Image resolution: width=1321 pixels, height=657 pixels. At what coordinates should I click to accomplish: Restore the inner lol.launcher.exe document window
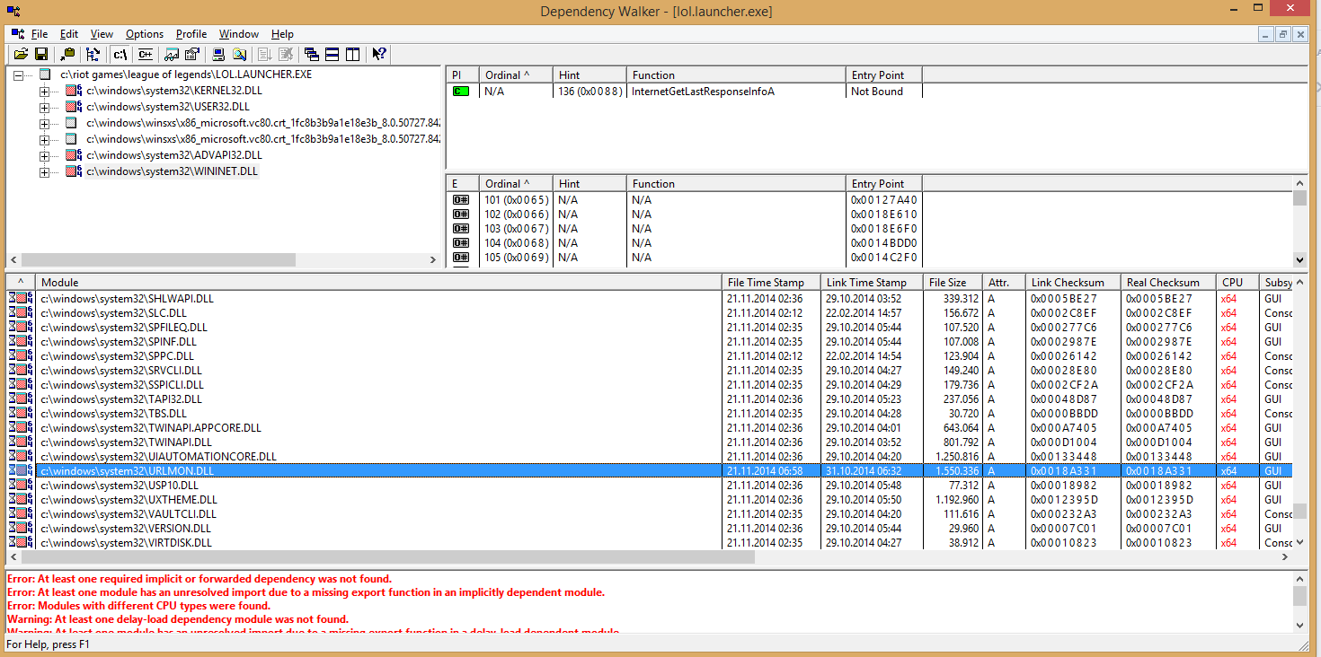[1283, 34]
